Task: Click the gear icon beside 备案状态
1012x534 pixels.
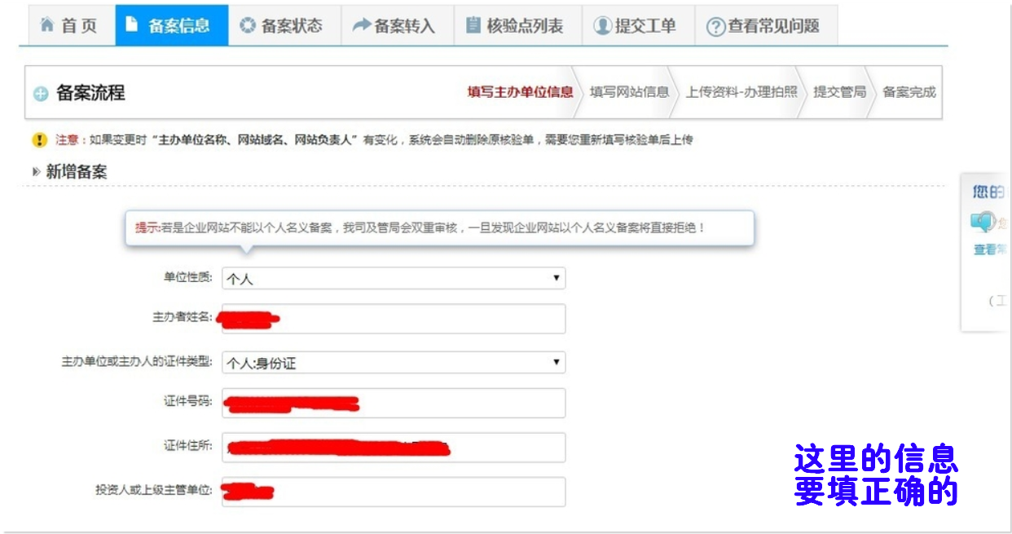Action: [248, 25]
